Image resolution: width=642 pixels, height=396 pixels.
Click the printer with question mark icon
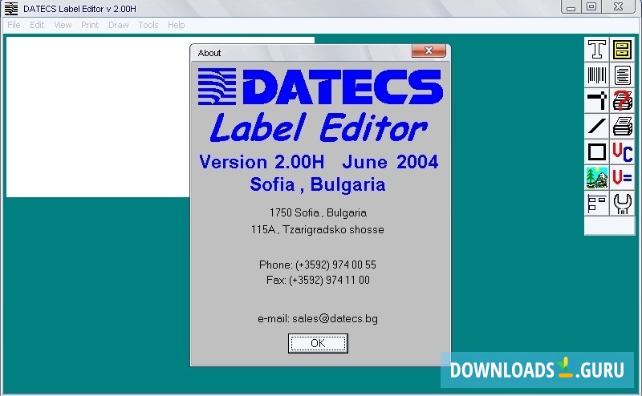coord(623,101)
